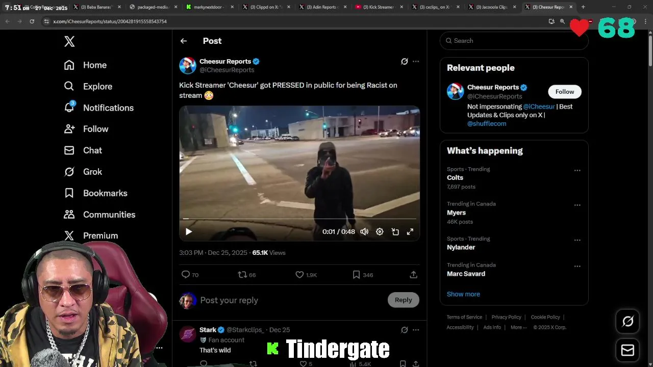Open Cookie Policy link
653x367 pixels.
[x=545, y=317]
